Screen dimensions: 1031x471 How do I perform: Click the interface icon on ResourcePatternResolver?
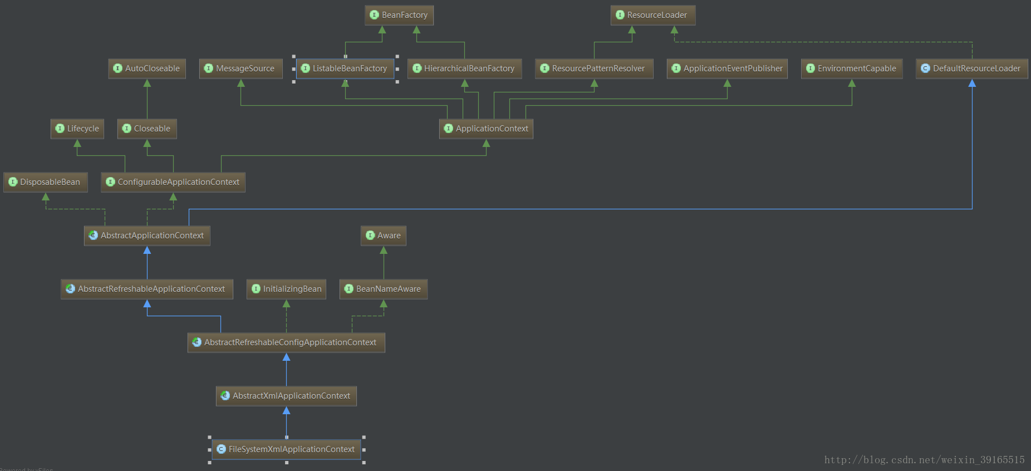(x=545, y=68)
